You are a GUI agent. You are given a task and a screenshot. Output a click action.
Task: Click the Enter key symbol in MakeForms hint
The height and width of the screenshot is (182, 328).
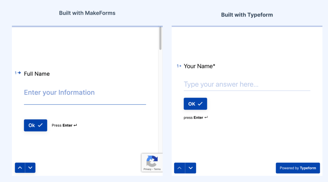click(75, 125)
